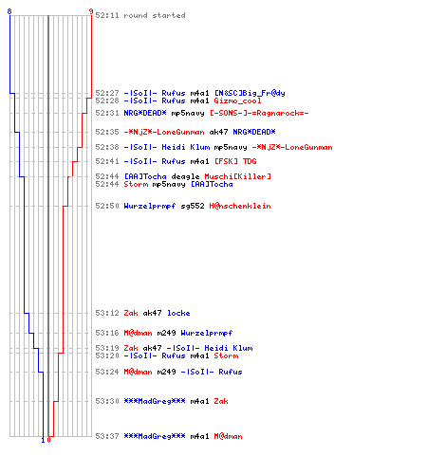Click killer NRG*DEAD* at 52:31

145,113
